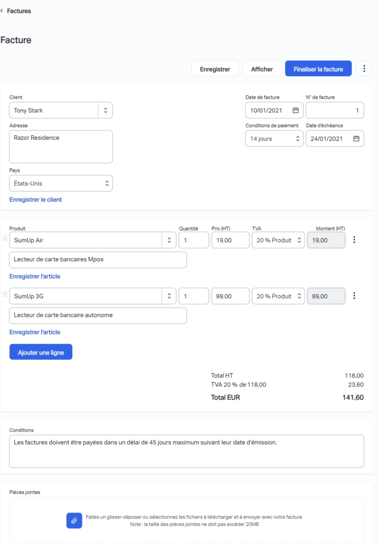378x545 pixels.
Task: Grab the drag handle of SumUp Air row
Action: point(5,238)
